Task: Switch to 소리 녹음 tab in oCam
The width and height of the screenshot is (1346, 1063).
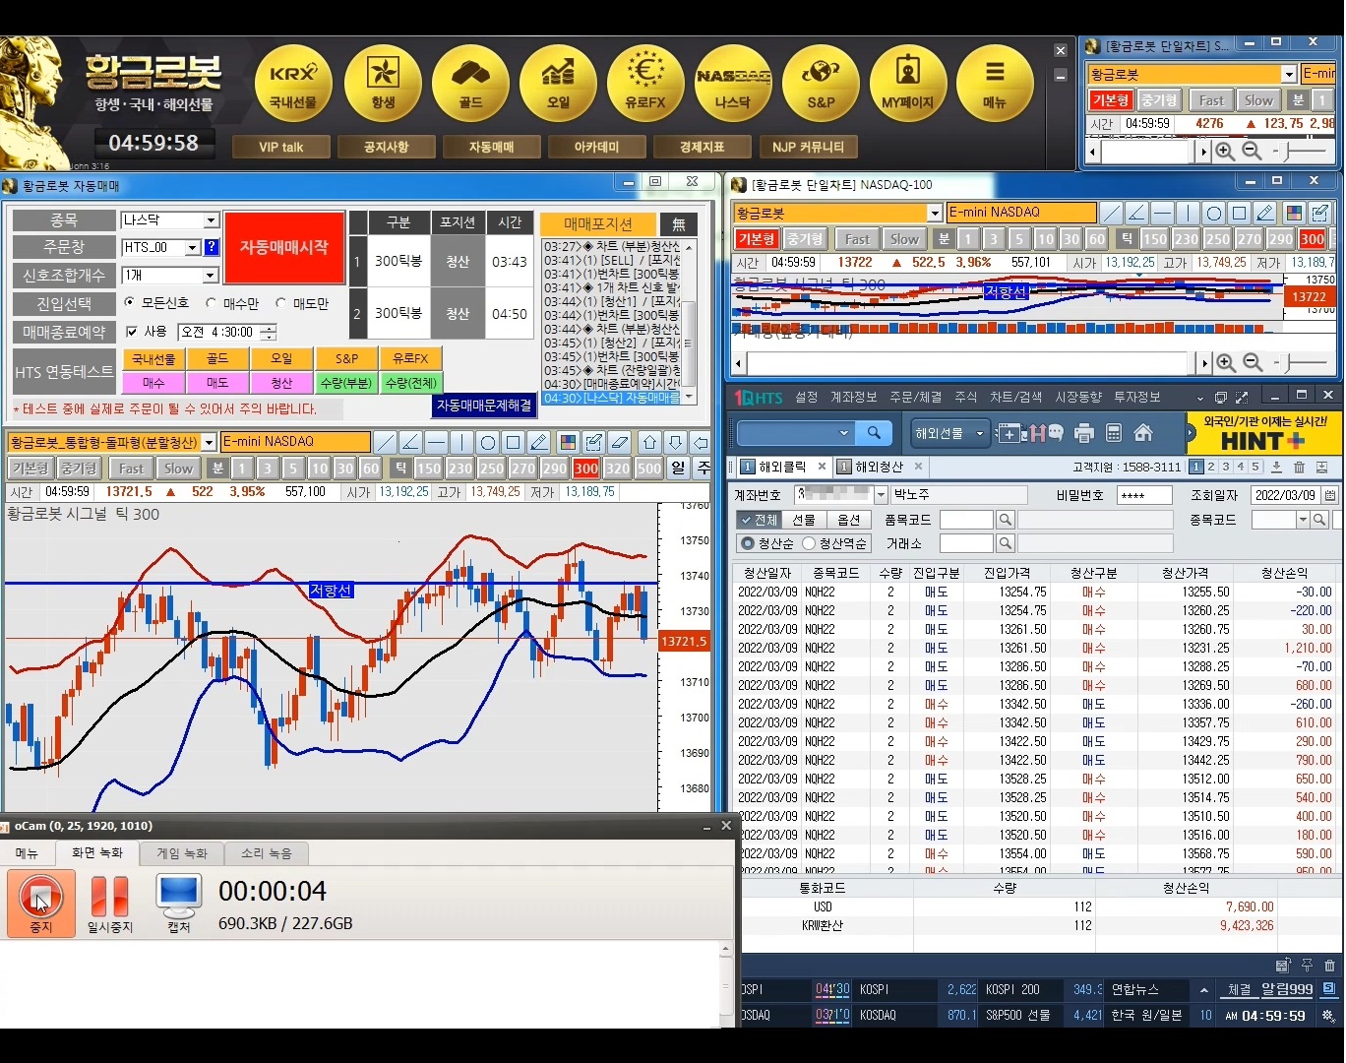Action: 266,853
